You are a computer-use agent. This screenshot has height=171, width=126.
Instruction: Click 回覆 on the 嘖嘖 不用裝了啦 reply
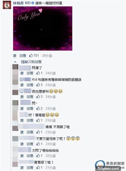30,132
